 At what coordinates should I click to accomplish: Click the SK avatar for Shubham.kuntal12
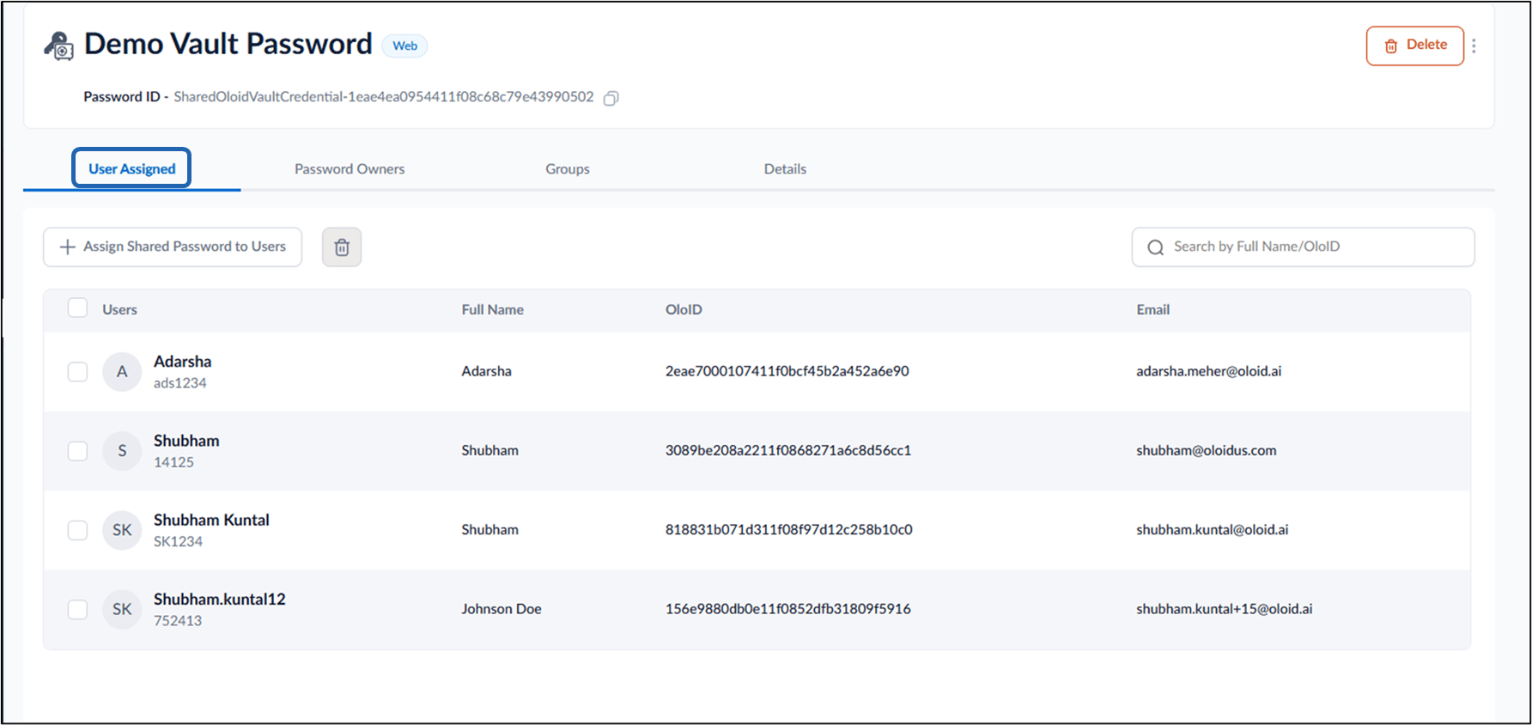pos(122,609)
